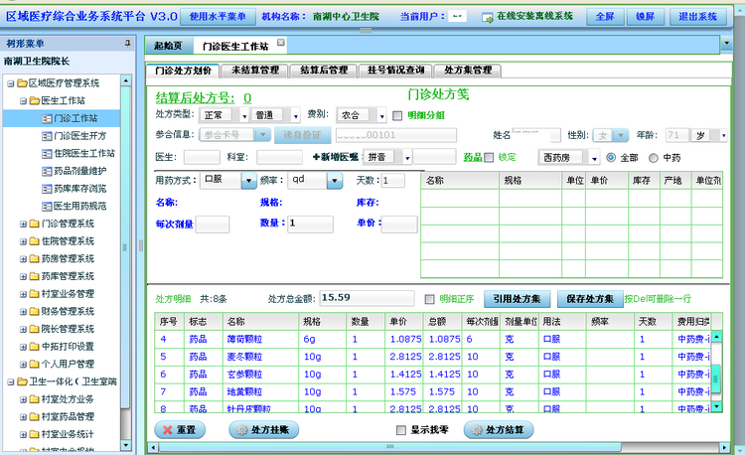
Task: Open the 费别 农合 dropdown
Action: coord(381,115)
